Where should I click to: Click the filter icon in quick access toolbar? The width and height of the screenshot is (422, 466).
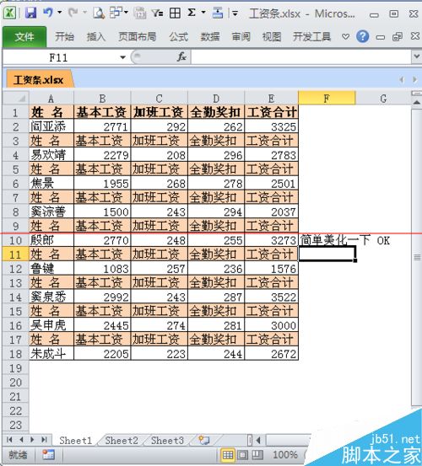(157, 13)
